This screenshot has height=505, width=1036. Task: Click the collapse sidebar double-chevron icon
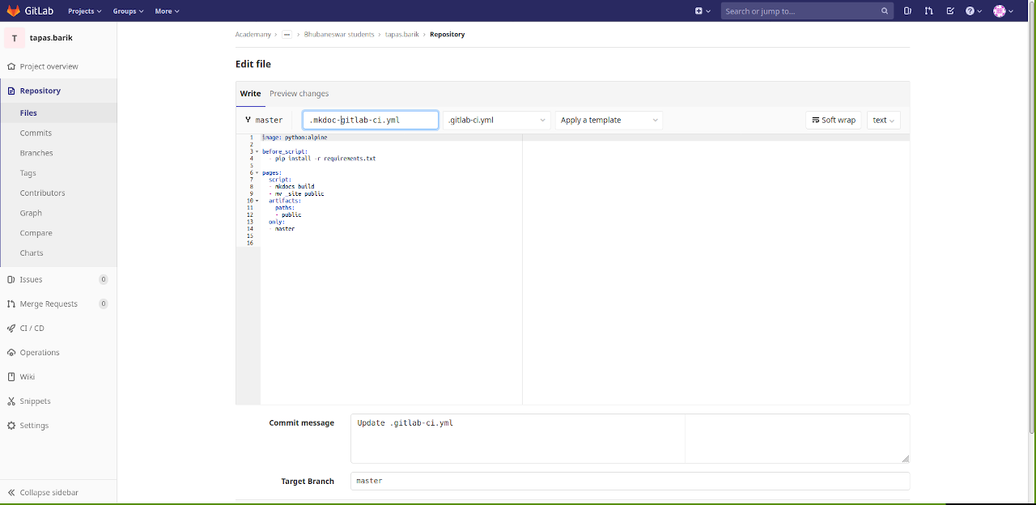(x=11, y=492)
